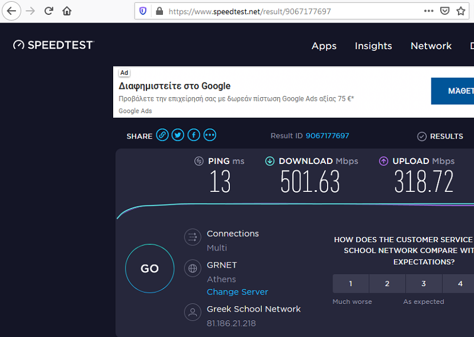Open more share options ellipsis icon
This screenshot has height=337, width=474.
pos(210,136)
